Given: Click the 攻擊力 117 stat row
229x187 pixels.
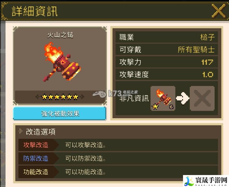Looking at the screenshot, I should [167, 62].
